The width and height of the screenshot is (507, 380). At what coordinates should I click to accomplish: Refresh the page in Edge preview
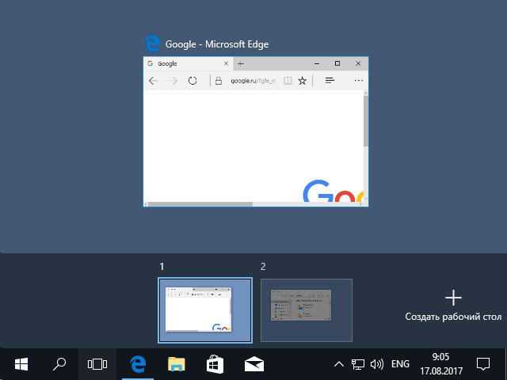point(193,81)
